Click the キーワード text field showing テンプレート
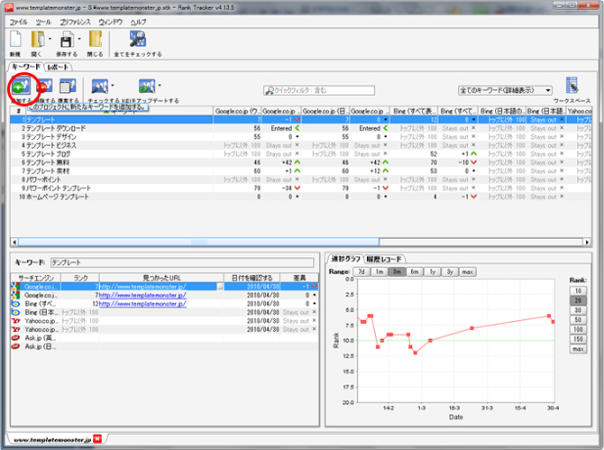This screenshot has height=450, width=604. [x=182, y=262]
